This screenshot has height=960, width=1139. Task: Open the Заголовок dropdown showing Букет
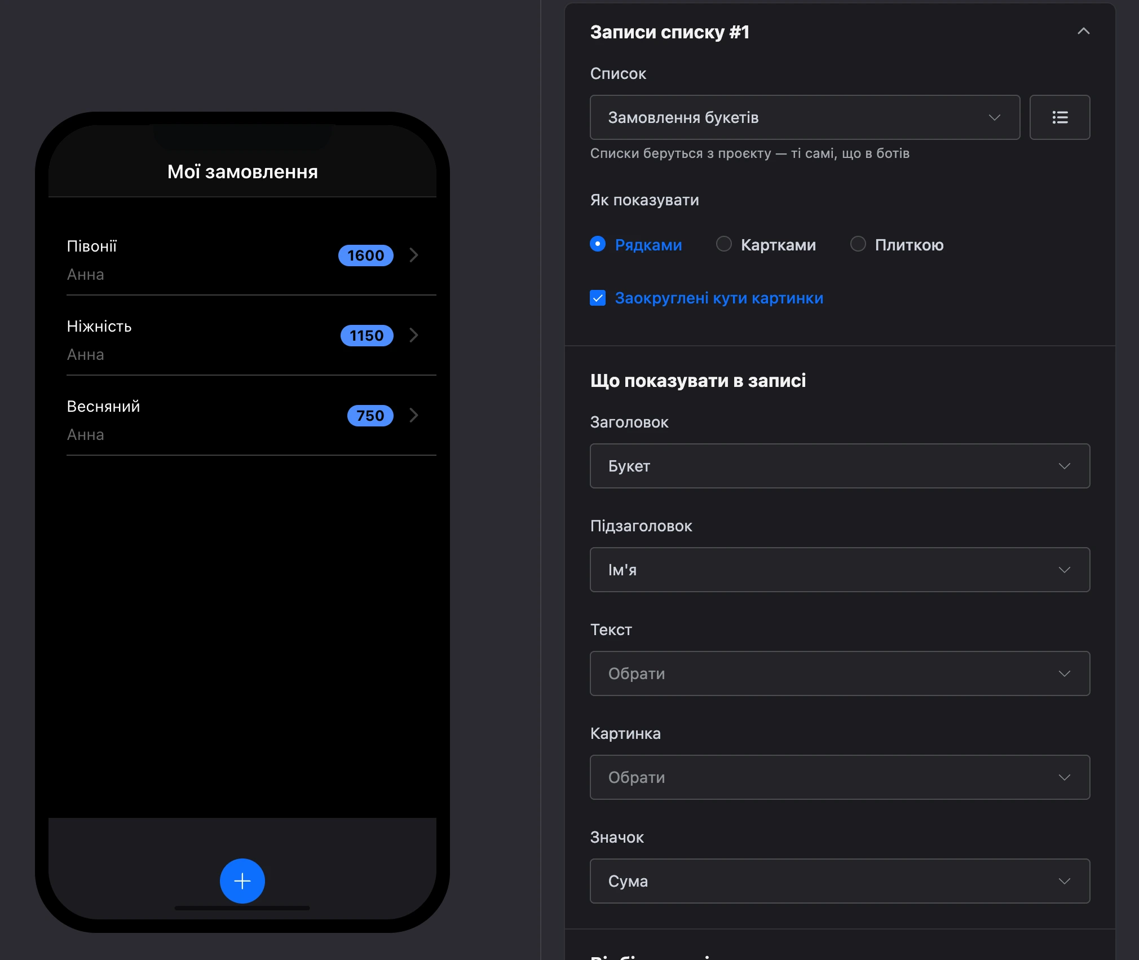tap(840, 466)
